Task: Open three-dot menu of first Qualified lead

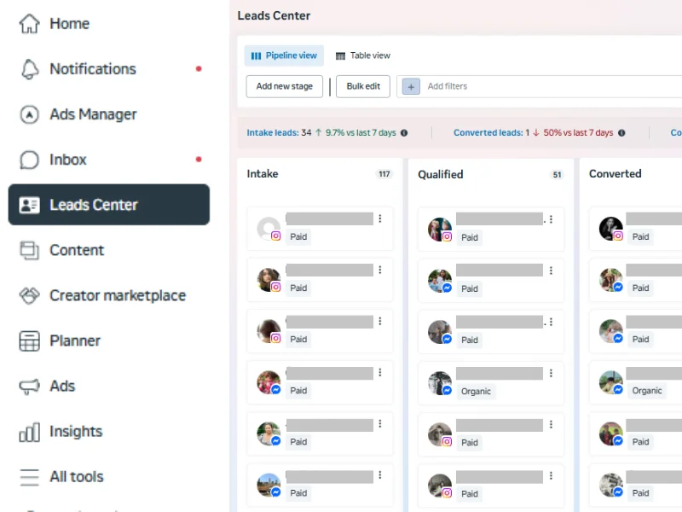Action: [x=552, y=219]
